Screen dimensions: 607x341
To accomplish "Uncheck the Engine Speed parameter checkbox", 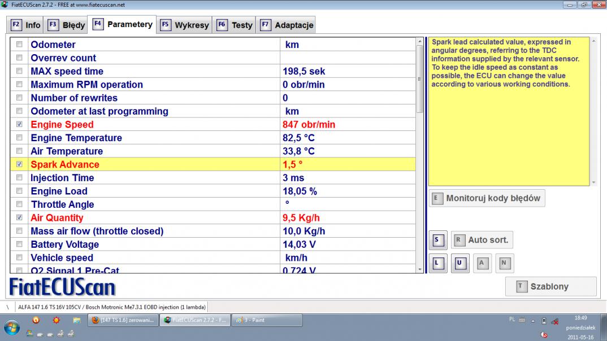I will click(20, 125).
